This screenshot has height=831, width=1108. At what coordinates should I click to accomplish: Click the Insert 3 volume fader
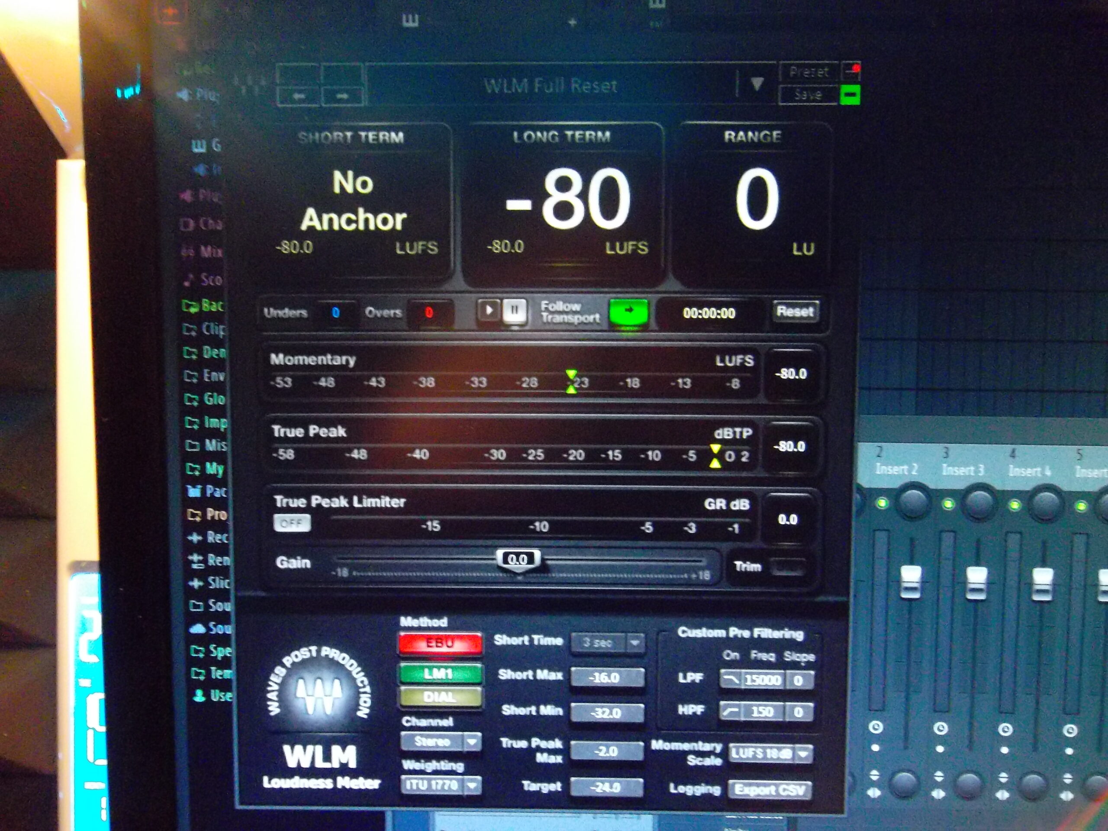[x=976, y=583]
